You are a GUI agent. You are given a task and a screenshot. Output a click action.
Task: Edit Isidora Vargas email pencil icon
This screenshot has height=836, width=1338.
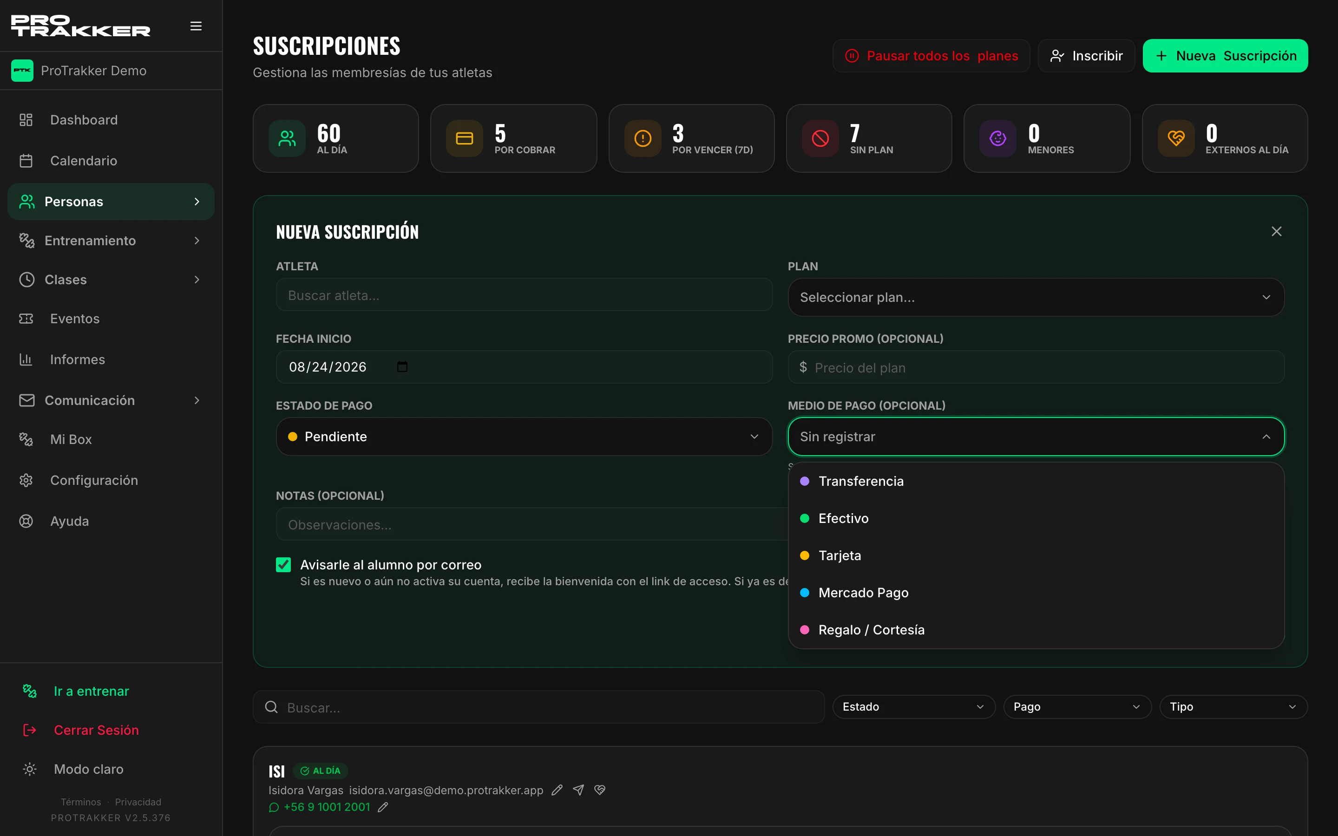(557, 790)
